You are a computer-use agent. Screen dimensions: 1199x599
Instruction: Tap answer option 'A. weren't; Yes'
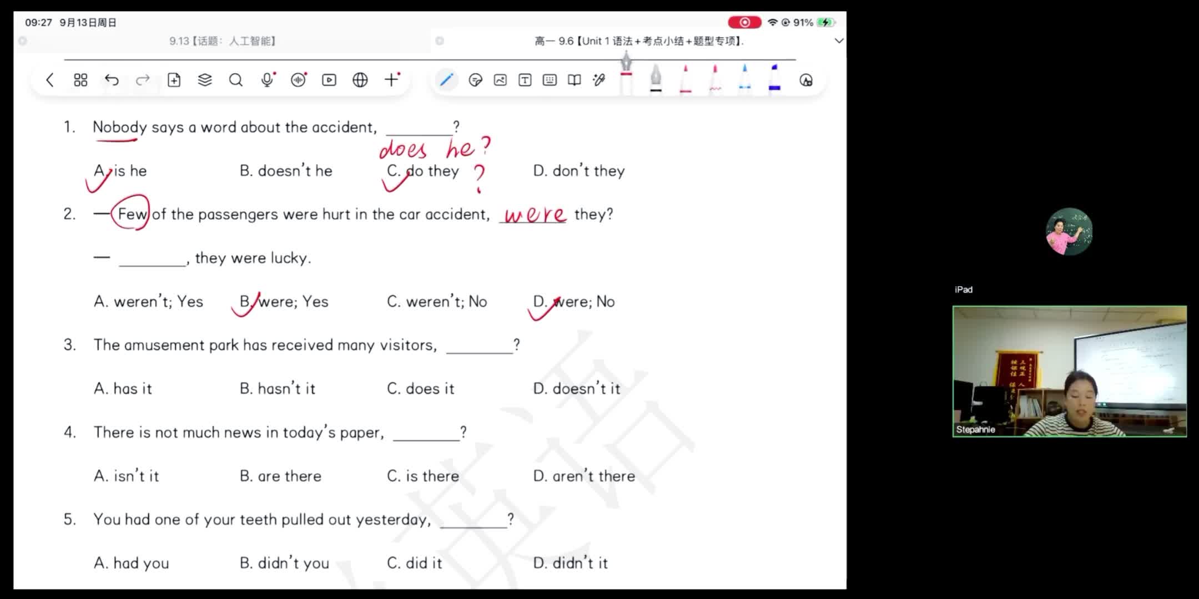point(148,301)
